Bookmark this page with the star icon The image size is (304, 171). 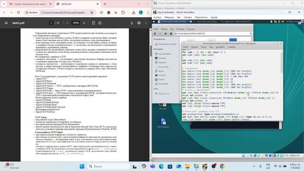pyautogui.click(x=92, y=12)
